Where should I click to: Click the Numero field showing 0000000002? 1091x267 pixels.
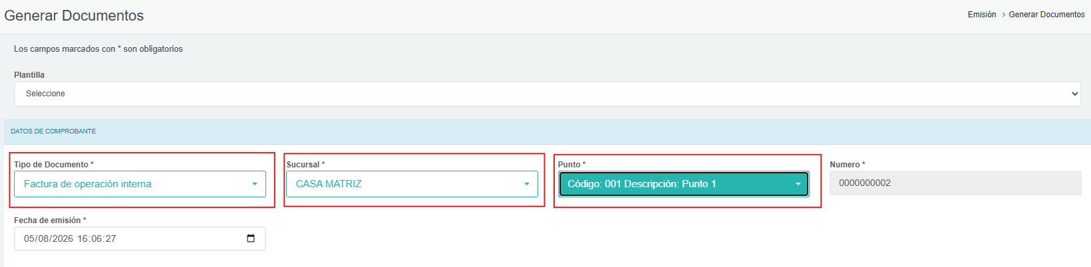955,183
